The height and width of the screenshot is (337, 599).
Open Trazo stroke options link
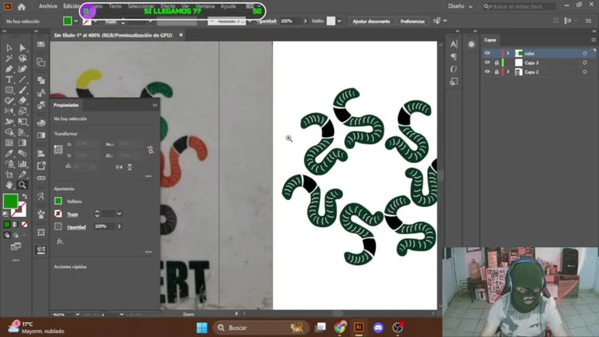pyautogui.click(x=72, y=214)
